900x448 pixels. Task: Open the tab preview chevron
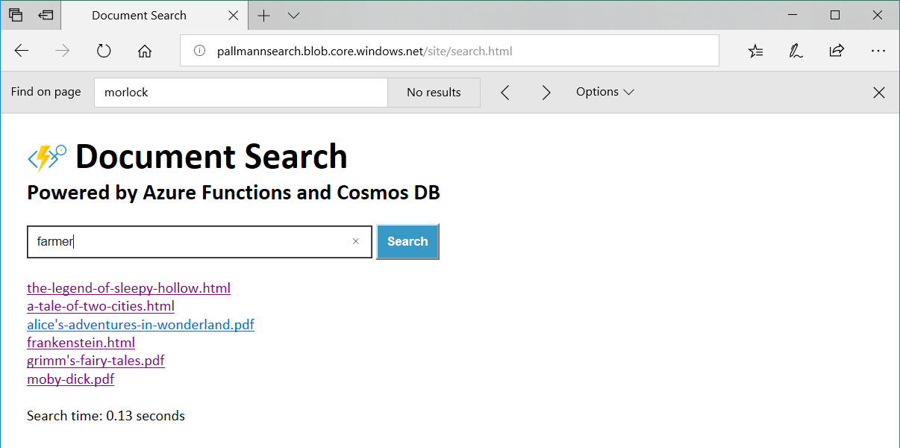coord(293,15)
